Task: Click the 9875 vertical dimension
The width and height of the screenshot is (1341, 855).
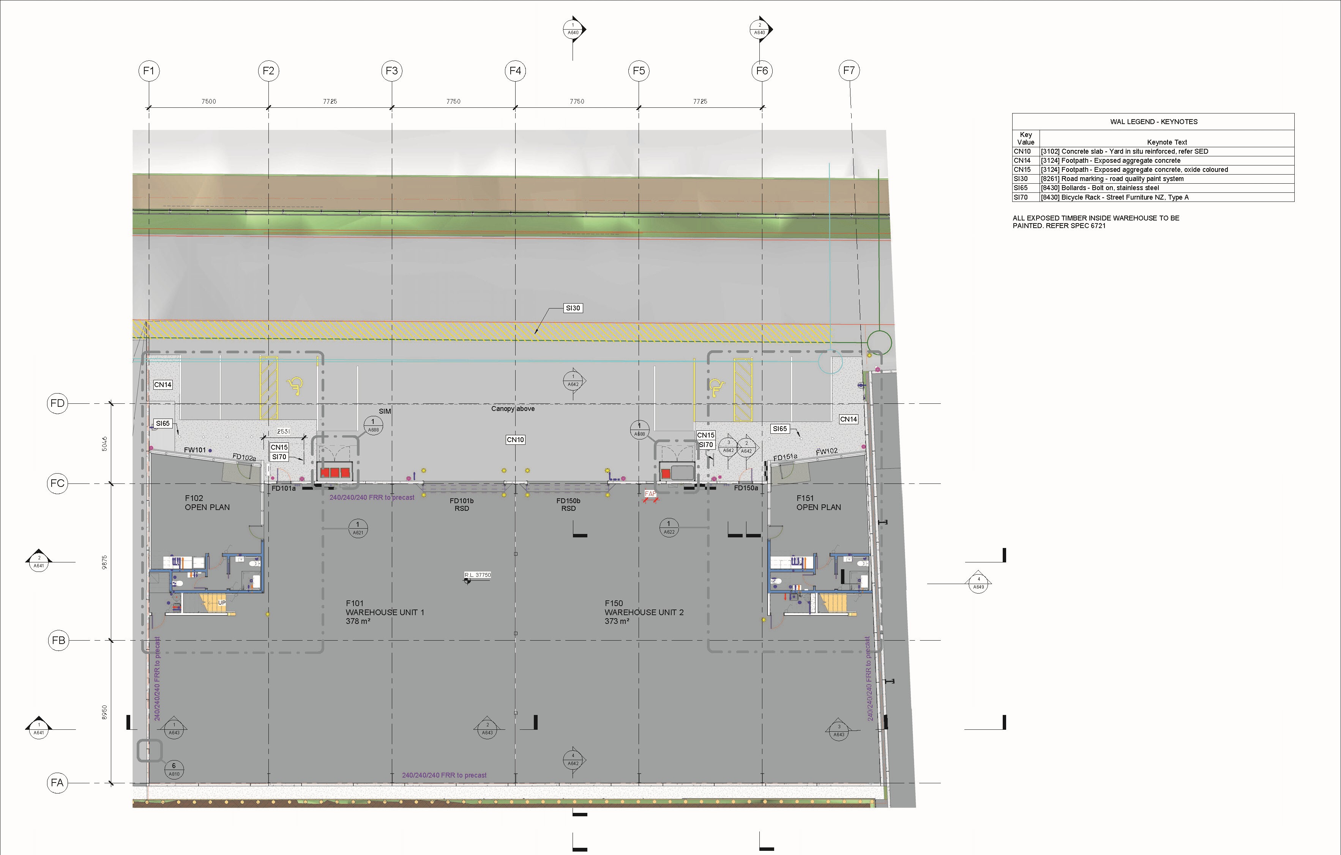Action: point(105,562)
